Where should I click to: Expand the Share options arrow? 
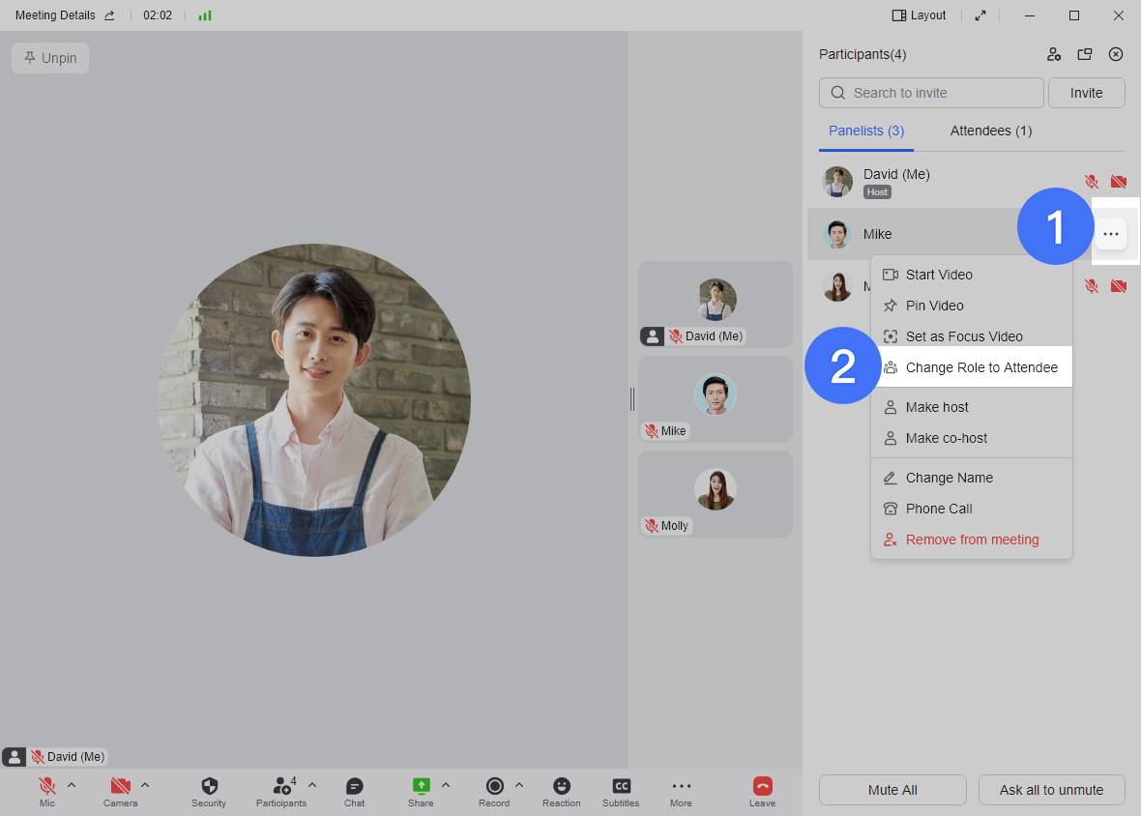(x=446, y=785)
